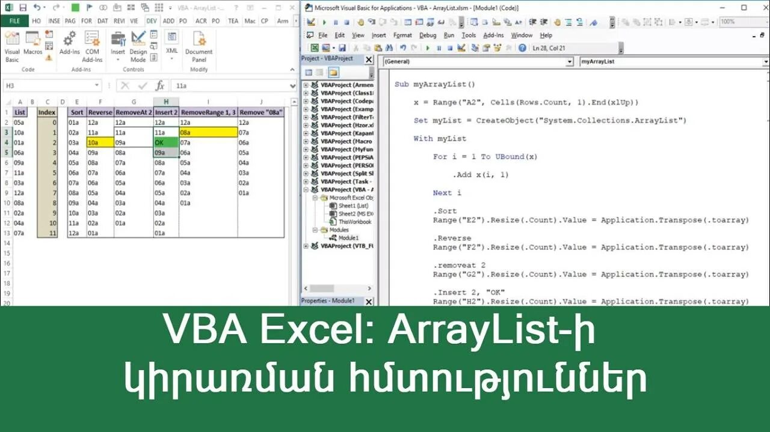Expand VBAProject (Armen tree node
The height and width of the screenshot is (432, 770).
(306, 85)
